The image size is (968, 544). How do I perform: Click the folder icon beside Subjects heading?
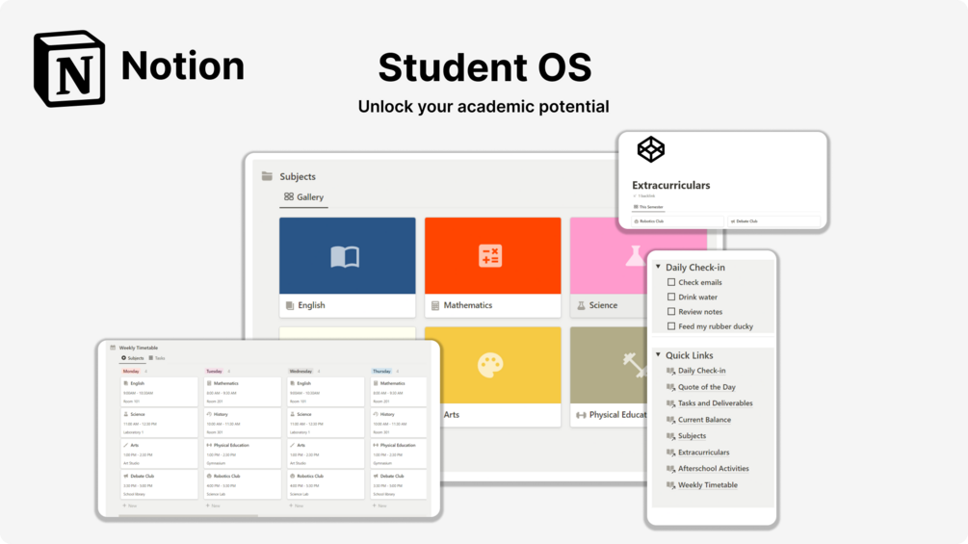click(267, 176)
